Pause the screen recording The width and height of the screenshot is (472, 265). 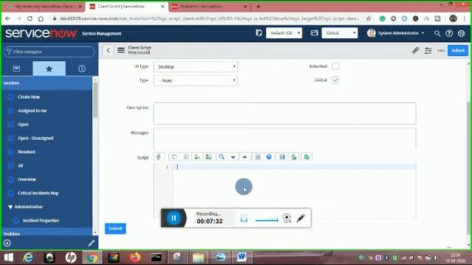coord(174,218)
